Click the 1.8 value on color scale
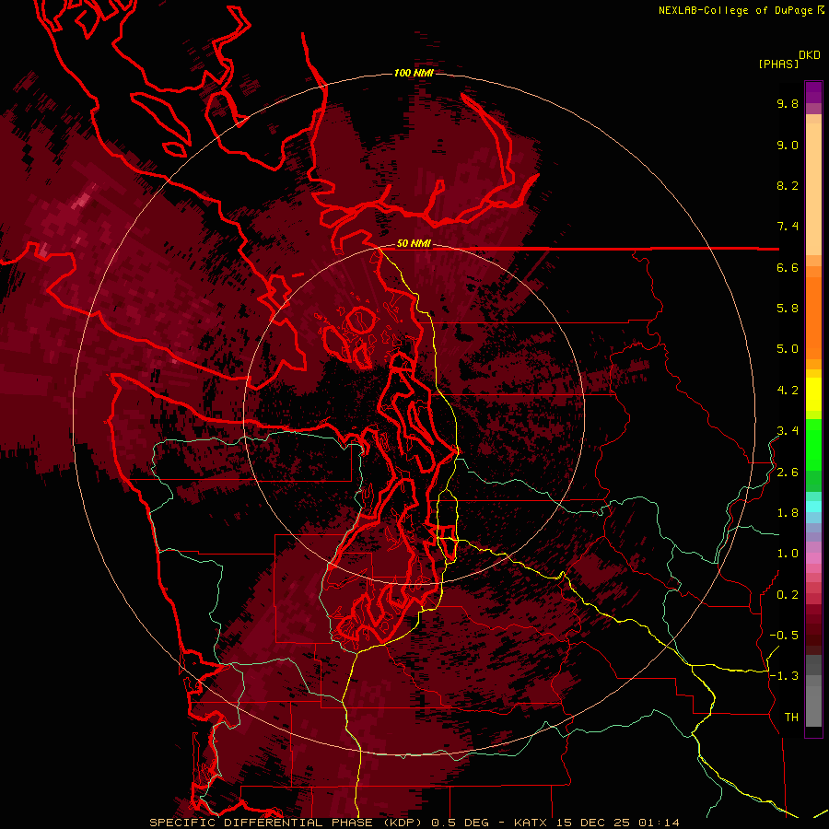The width and height of the screenshot is (829, 829). (788, 513)
